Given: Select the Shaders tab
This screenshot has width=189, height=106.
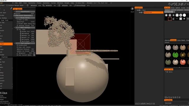Looking at the screenshot, I should pos(173,40).
